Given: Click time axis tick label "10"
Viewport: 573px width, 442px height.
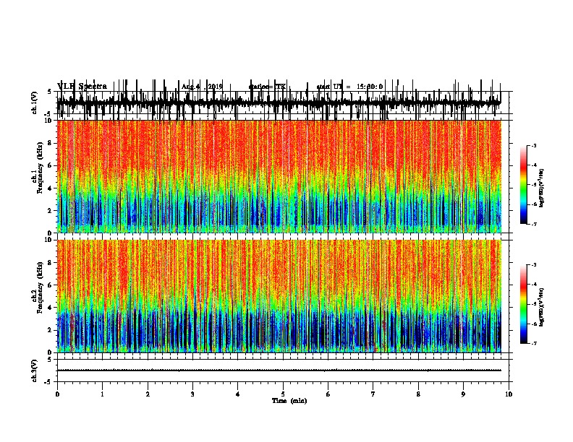Looking at the screenshot, I should tap(509, 394).
